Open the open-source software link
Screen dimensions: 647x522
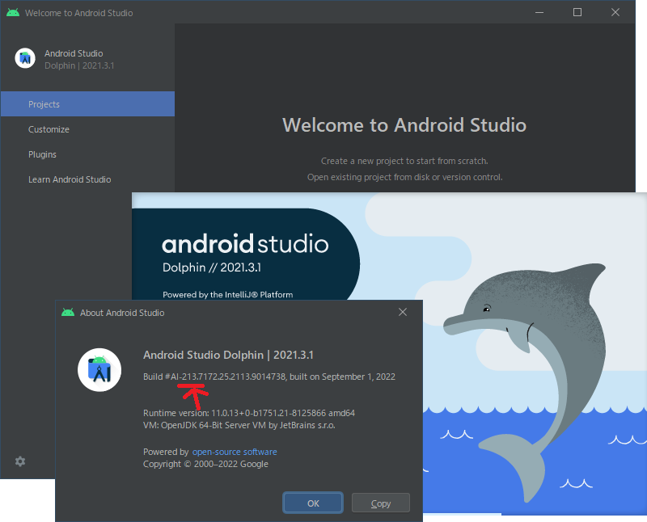tap(234, 452)
